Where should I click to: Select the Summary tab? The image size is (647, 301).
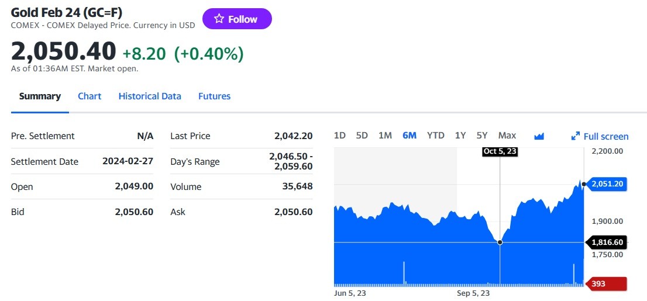pos(40,96)
